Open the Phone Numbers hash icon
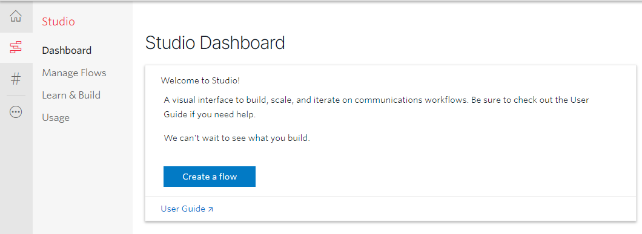This screenshot has width=642, height=234. [16, 79]
